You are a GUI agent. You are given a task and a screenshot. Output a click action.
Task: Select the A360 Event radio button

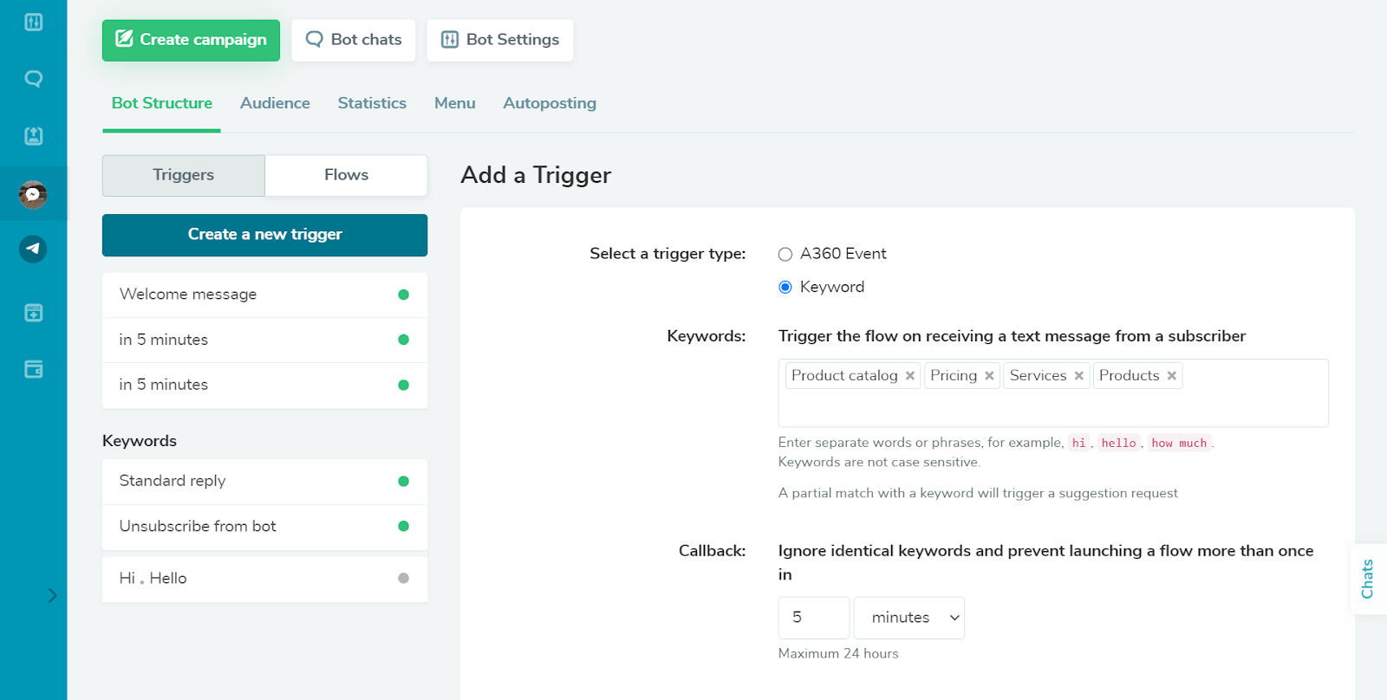pyautogui.click(x=785, y=255)
